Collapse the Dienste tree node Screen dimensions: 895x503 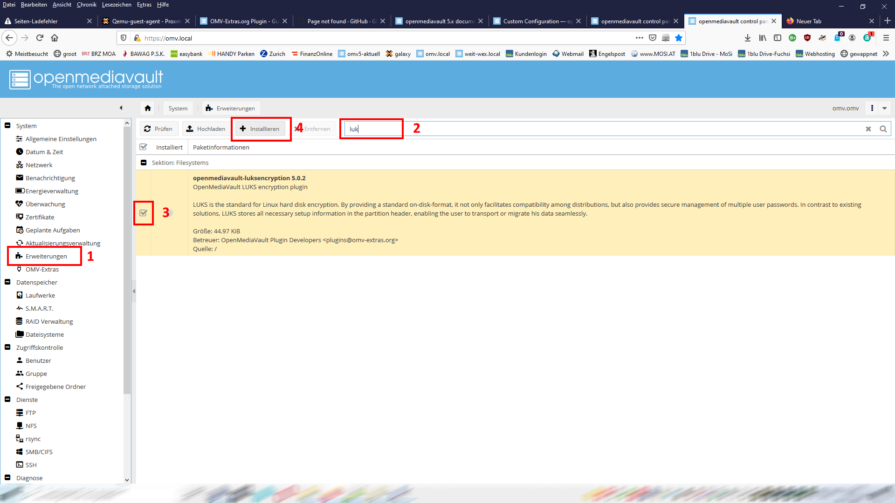7,399
